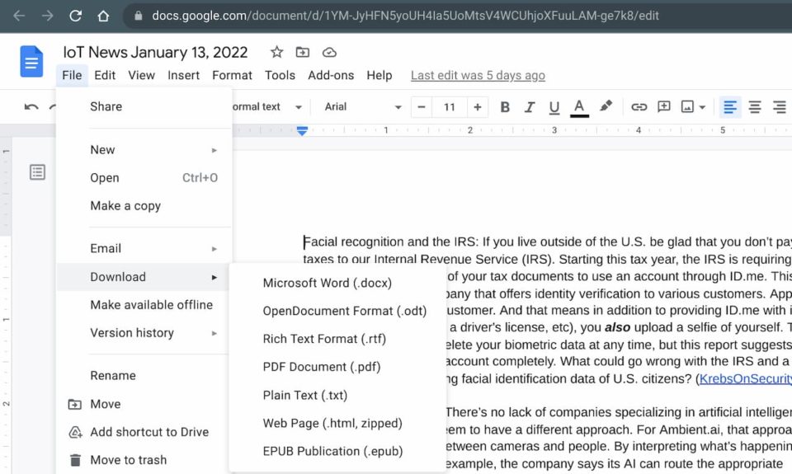Click the browser forward arrow

point(48,16)
